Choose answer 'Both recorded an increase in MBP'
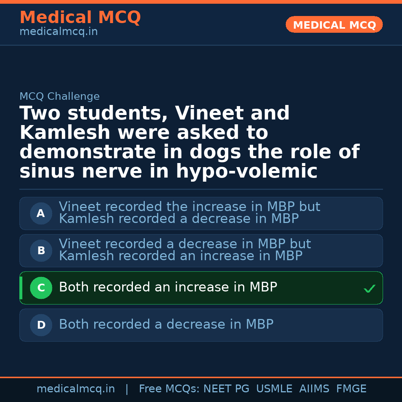The width and height of the screenshot is (402, 402). [x=168, y=287]
